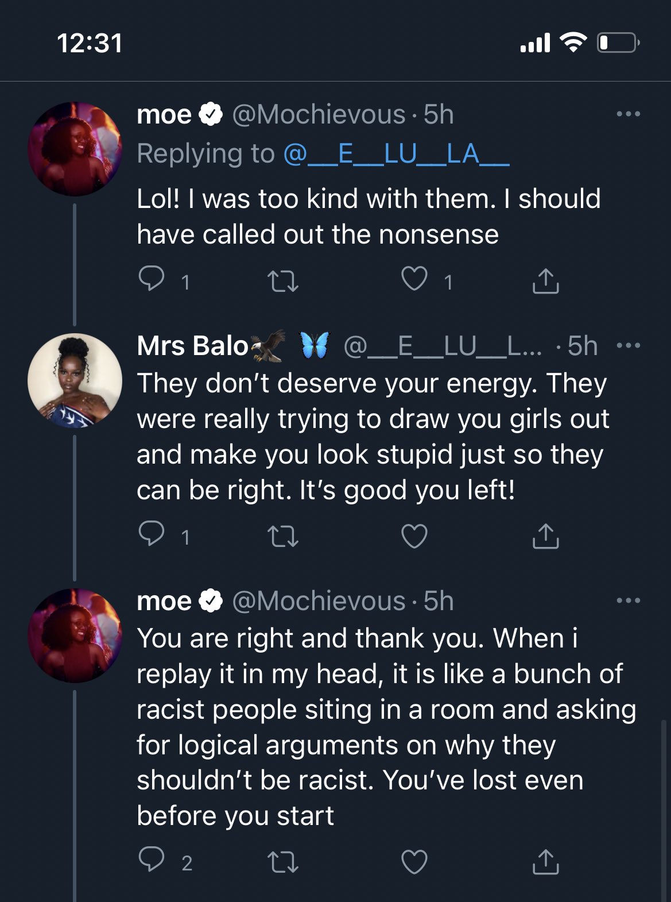Reply to Mrs Balo's tweet
Image resolution: width=671 pixels, height=902 pixels.
(x=152, y=535)
